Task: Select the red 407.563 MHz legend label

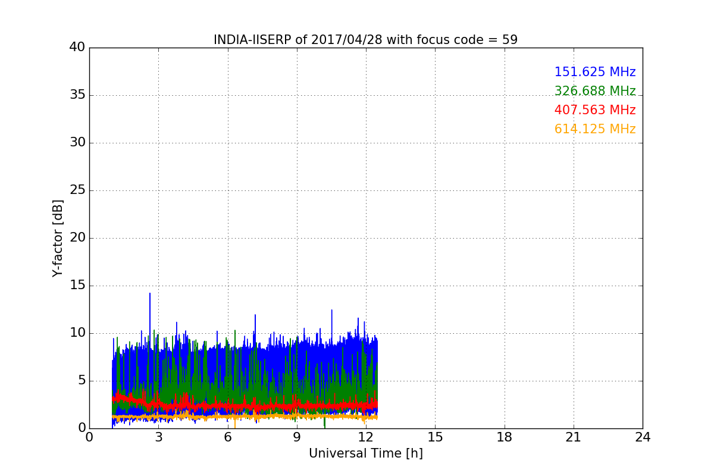Action: pyautogui.click(x=595, y=110)
